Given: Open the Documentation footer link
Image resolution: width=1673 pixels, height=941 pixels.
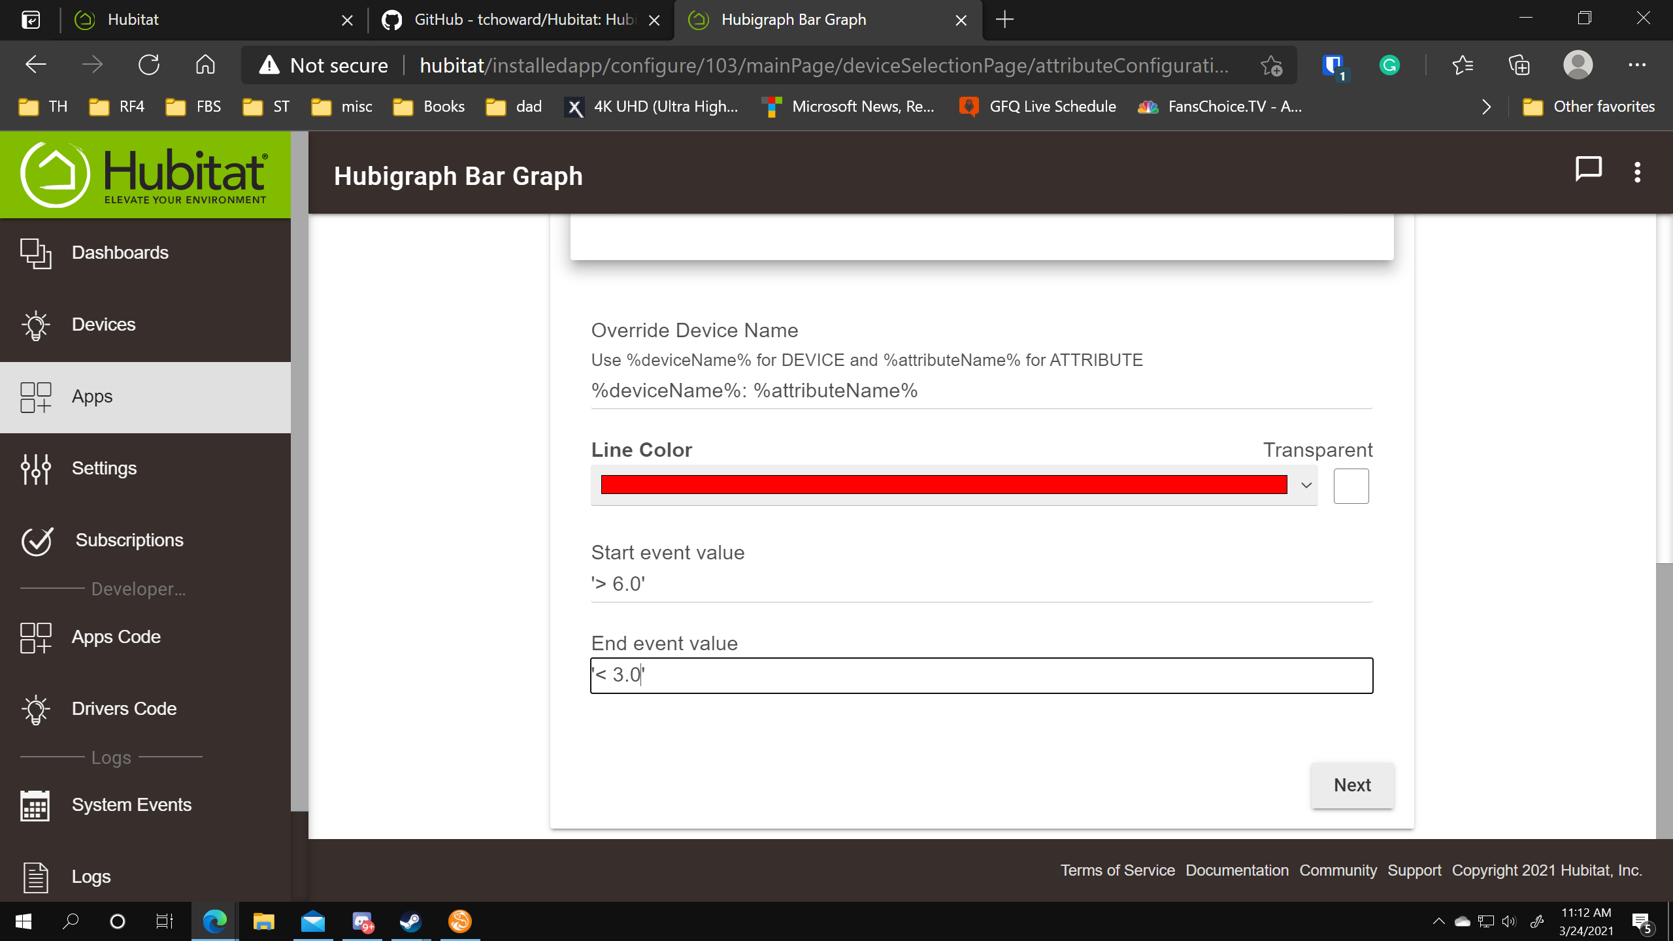Looking at the screenshot, I should [1236, 870].
